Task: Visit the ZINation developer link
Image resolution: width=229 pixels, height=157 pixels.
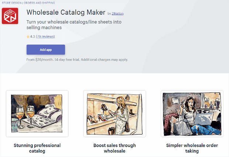Action: click(x=117, y=14)
